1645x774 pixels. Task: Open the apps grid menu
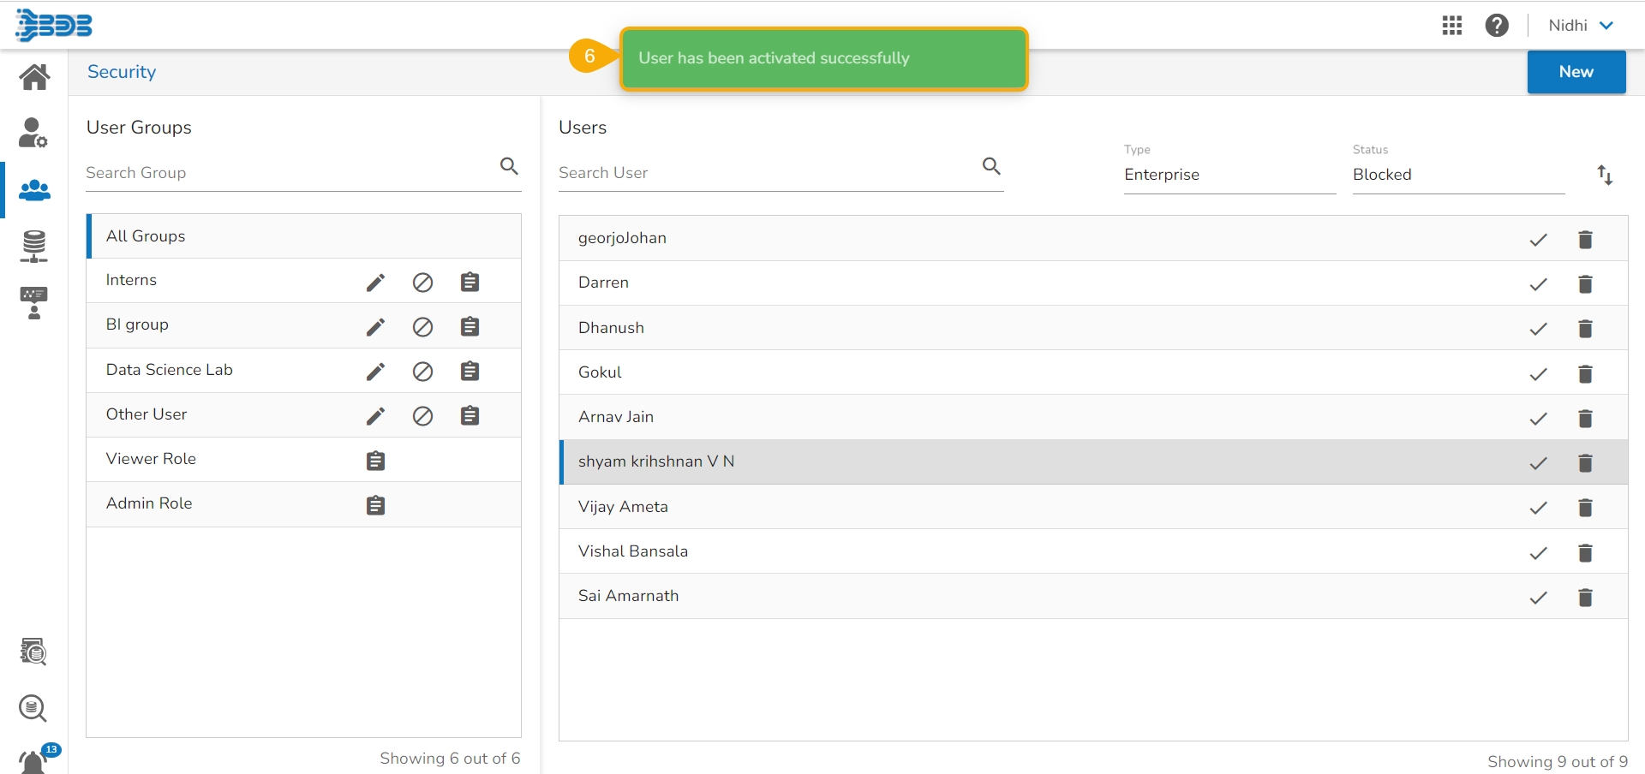1452,26
